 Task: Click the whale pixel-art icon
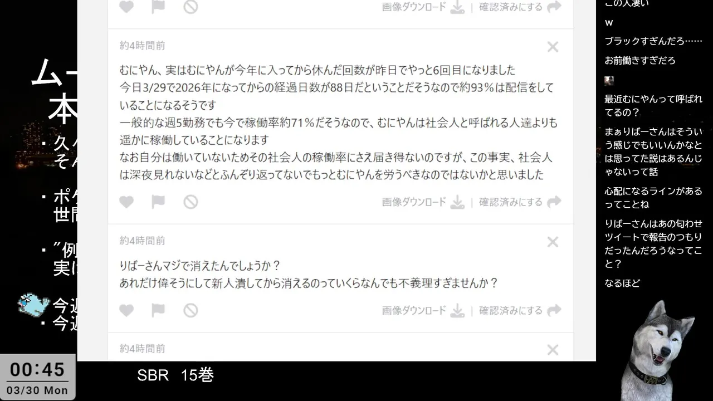pyautogui.click(x=33, y=305)
